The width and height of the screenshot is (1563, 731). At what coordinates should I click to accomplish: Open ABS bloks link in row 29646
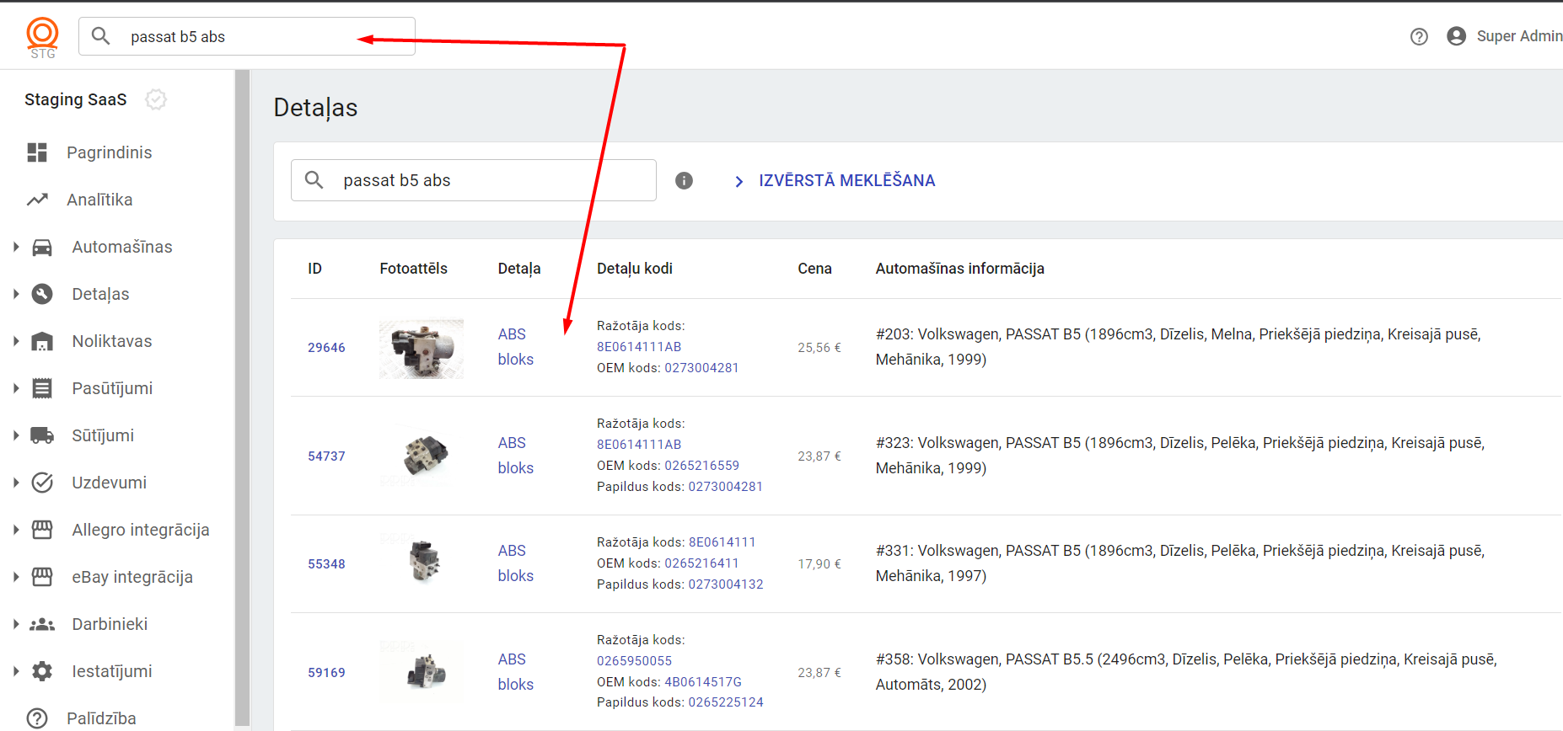tap(515, 347)
